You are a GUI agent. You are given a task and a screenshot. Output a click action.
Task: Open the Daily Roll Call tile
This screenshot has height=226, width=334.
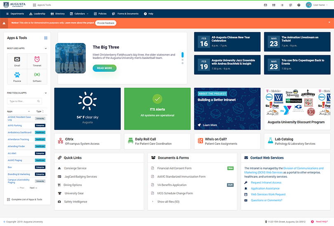tap(157, 141)
